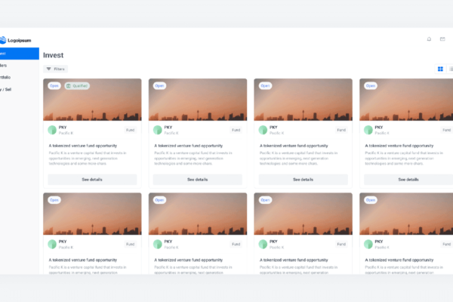453x302 pixels.
Task: Click the Fund tag on the Qualified card
Action: (x=131, y=130)
